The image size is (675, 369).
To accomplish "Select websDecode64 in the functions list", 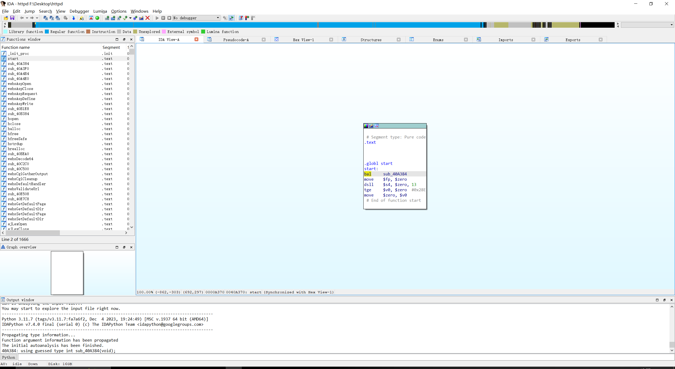I will click(21, 159).
